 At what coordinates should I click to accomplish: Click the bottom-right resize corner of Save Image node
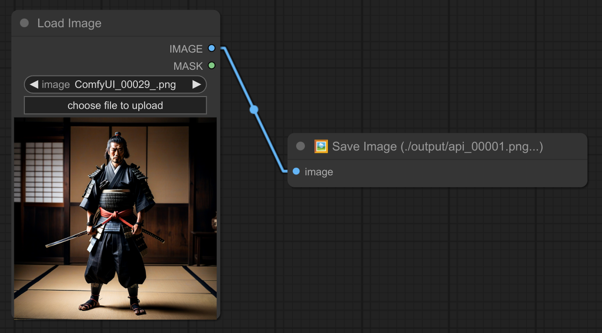[584, 184]
